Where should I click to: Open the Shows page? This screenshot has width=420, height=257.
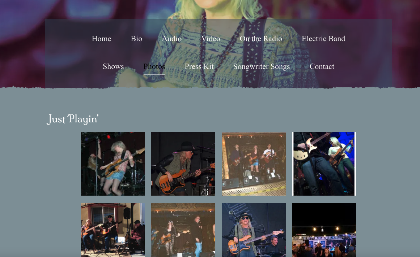coord(113,66)
